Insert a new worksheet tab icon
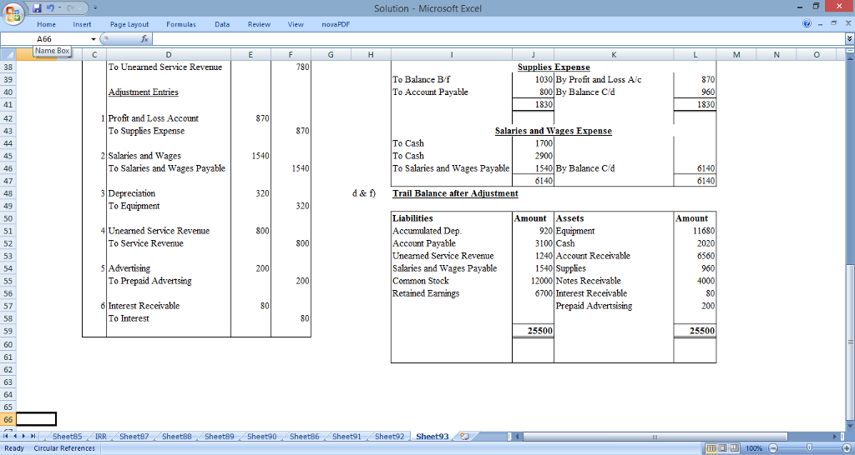This screenshot has width=855, height=455. (464, 436)
